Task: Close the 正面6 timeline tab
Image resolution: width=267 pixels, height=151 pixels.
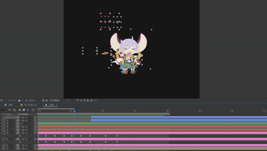Action: (44, 105)
